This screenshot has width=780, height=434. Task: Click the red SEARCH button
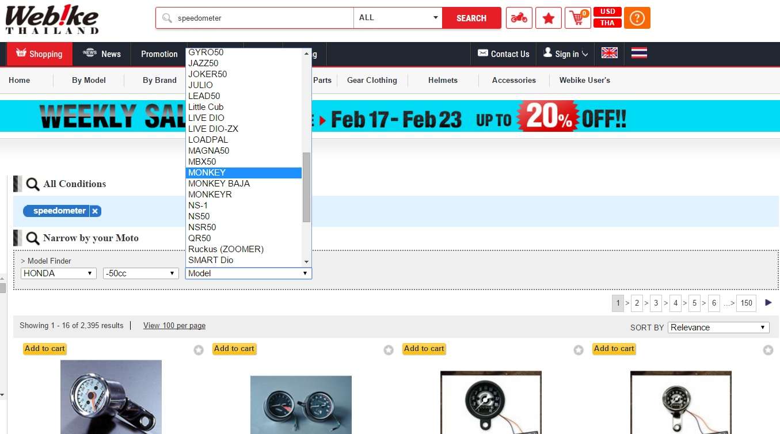coord(471,18)
